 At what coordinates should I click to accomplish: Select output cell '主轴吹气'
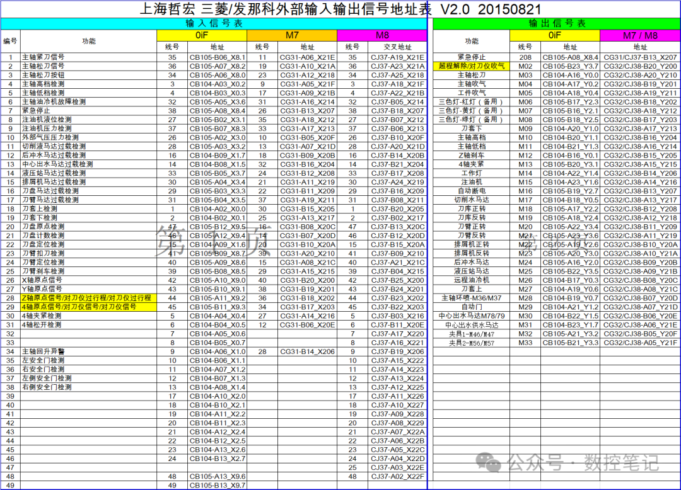472,84
